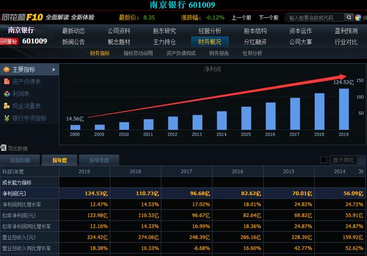The width and height of the screenshot is (367, 256).
Task: Open the 分红融资 menu item
Action: 255,42
